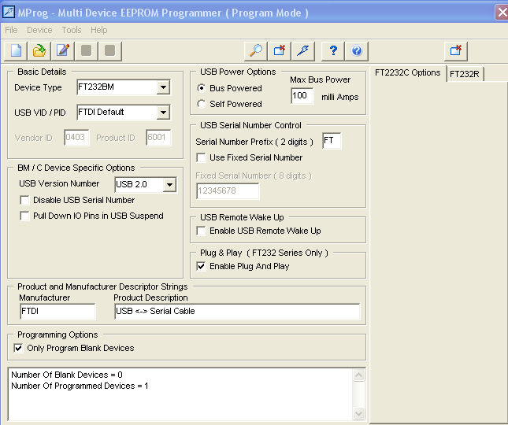Select the Bus Powered radio button
508x425 pixels.
(201, 88)
